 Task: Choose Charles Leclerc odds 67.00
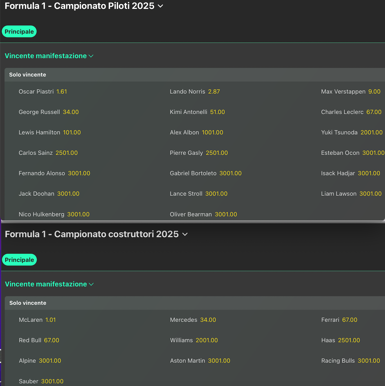coord(374,112)
